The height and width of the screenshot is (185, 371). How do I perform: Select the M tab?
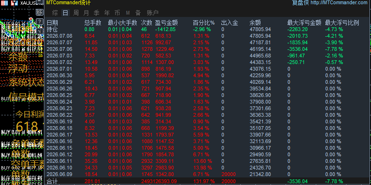128,13
